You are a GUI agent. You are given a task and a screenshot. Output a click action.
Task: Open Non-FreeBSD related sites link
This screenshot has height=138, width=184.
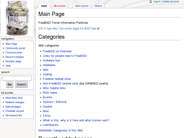(x=60, y=84)
